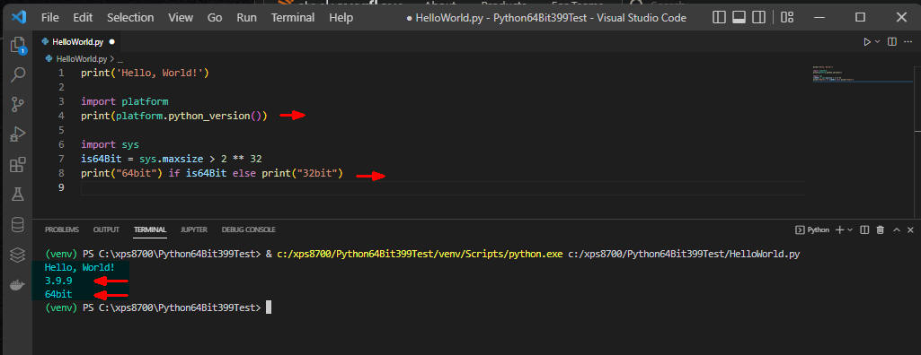
Task: Open editor More Actions ellipsis menu
Action: coord(908,41)
